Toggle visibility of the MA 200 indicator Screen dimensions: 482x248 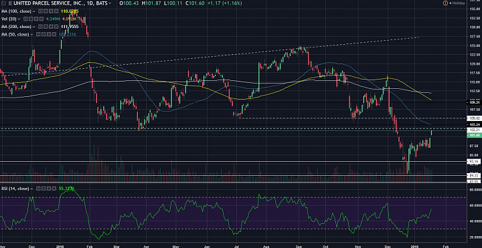[x=40, y=27]
